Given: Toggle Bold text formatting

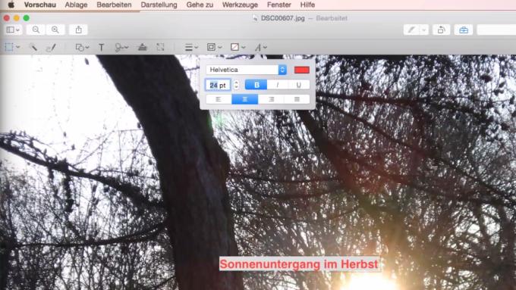Looking at the screenshot, I should coord(256,85).
